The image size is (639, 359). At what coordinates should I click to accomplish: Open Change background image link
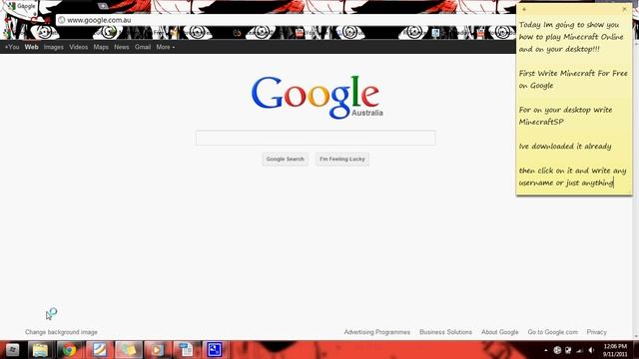61,332
